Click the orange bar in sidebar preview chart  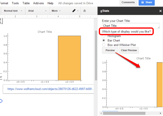tap(160, 85)
